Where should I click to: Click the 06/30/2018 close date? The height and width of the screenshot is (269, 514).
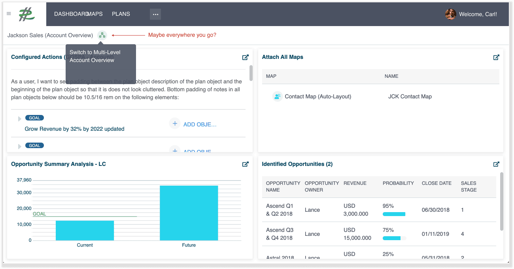click(x=436, y=210)
